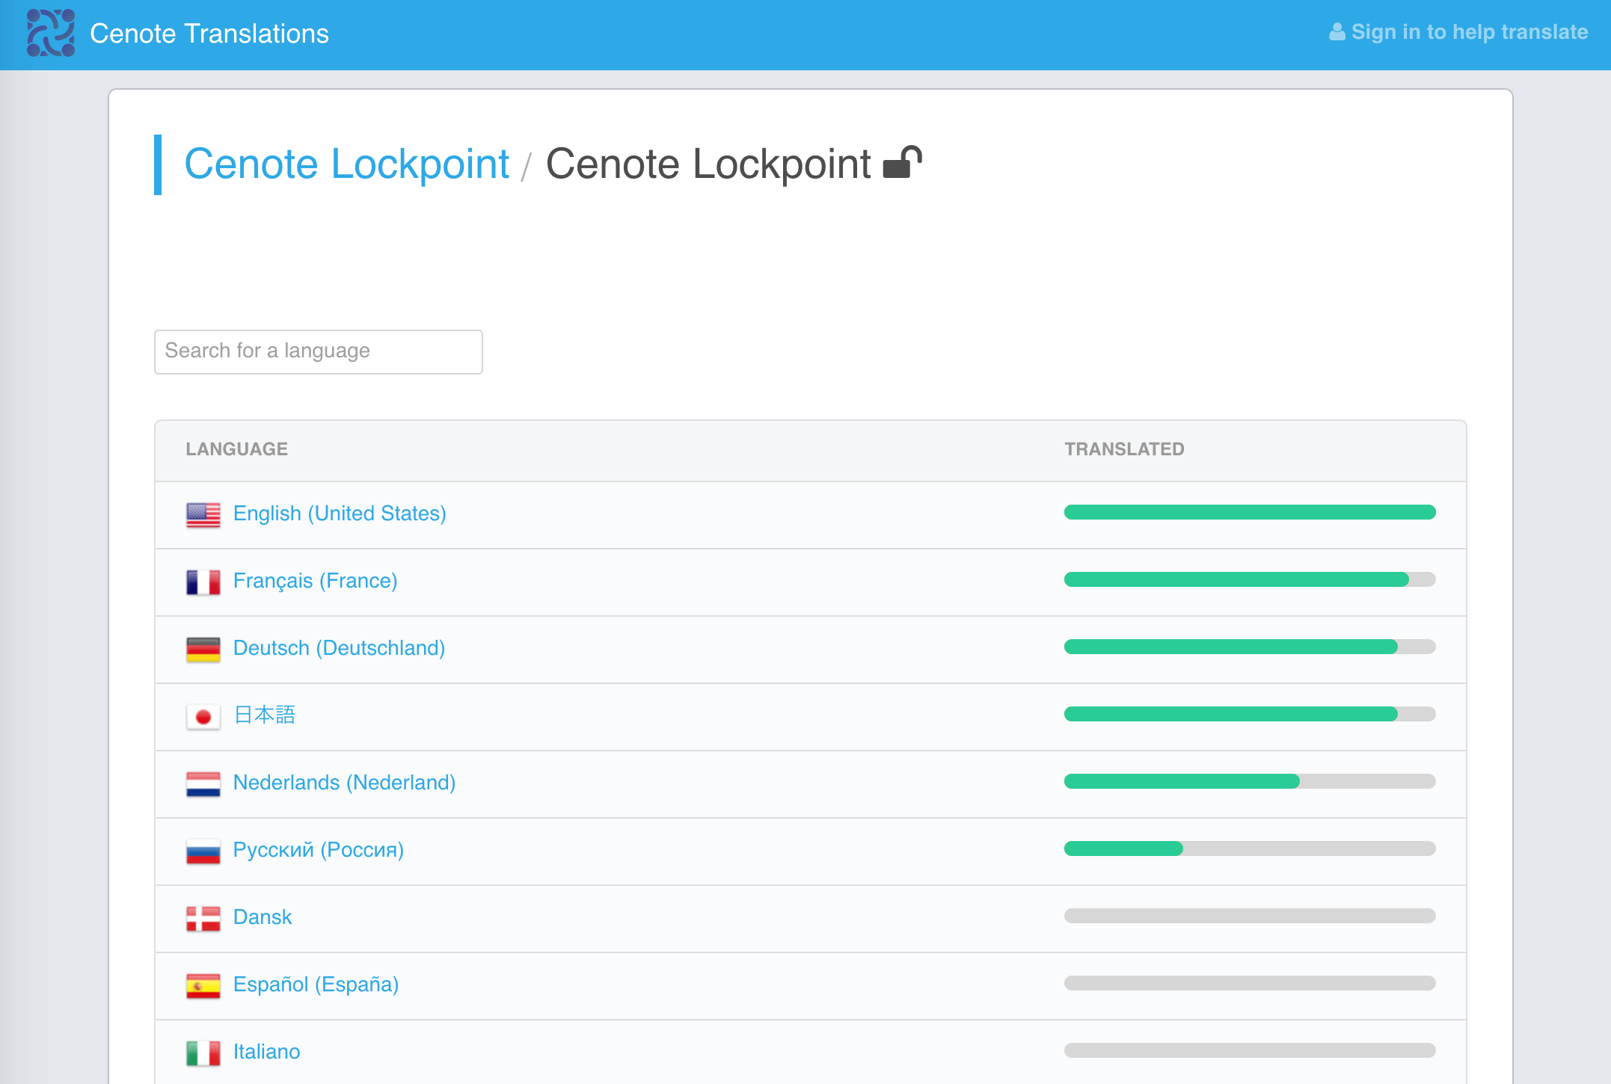Click Sign in to help translate
The width and height of the screenshot is (1611, 1084).
click(1470, 32)
